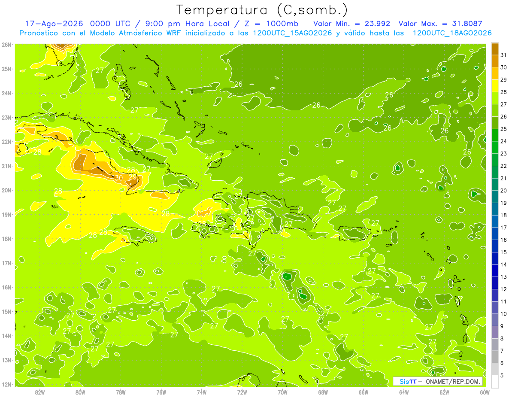Screen dimensions: 515x398
Task: Click the '1200UTC_15AGO2026' initialization time
Action: click(x=293, y=33)
